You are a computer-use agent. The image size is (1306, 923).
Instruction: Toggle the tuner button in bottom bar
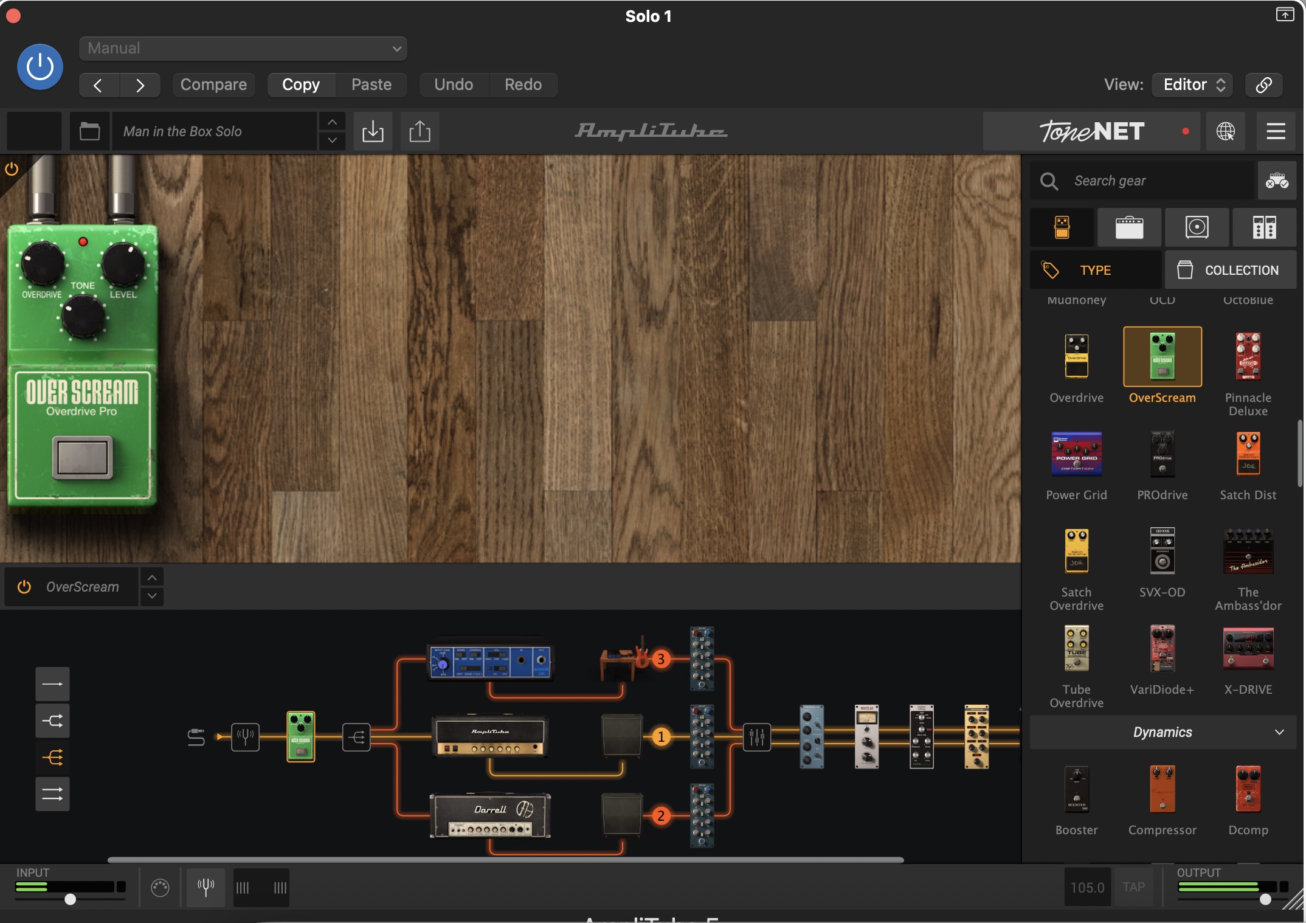pyautogui.click(x=206, y=887)
